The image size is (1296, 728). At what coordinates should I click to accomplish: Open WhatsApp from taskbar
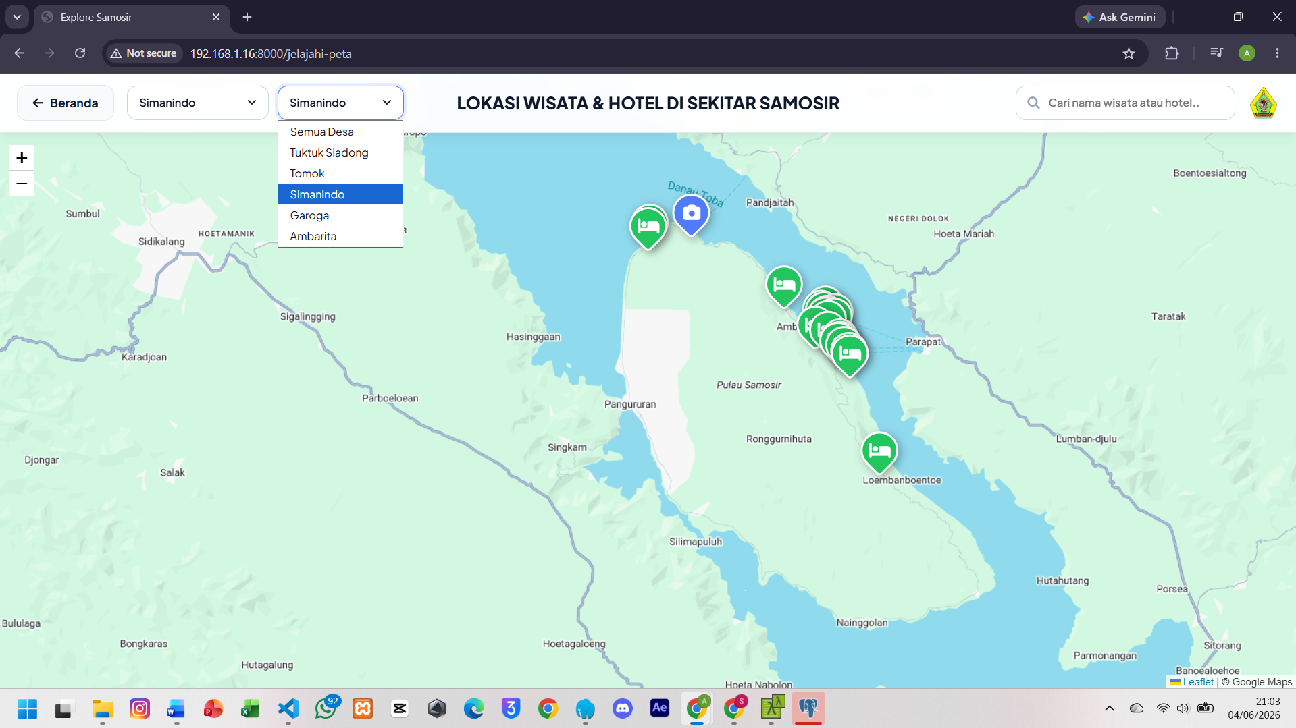coord(326,708)
